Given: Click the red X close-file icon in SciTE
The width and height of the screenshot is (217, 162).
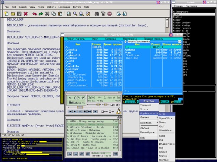Looking at the screenshot, I should pos(26,14).
